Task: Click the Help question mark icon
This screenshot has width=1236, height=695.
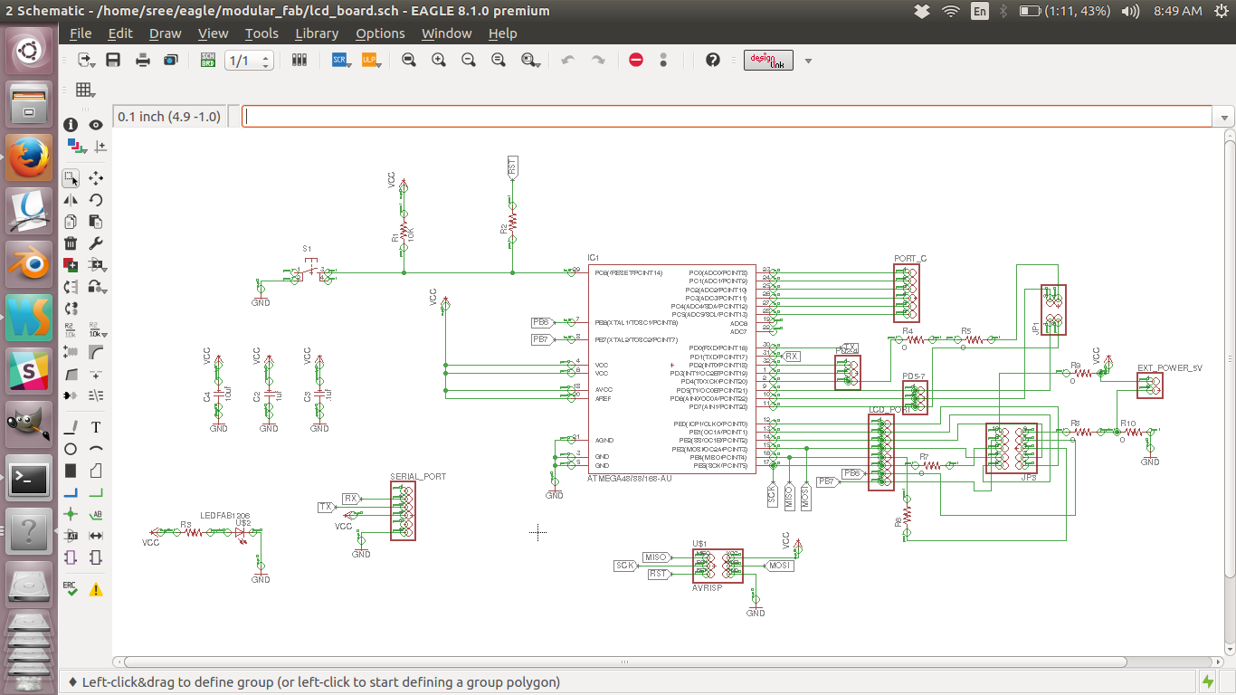Action: (713, 60)
